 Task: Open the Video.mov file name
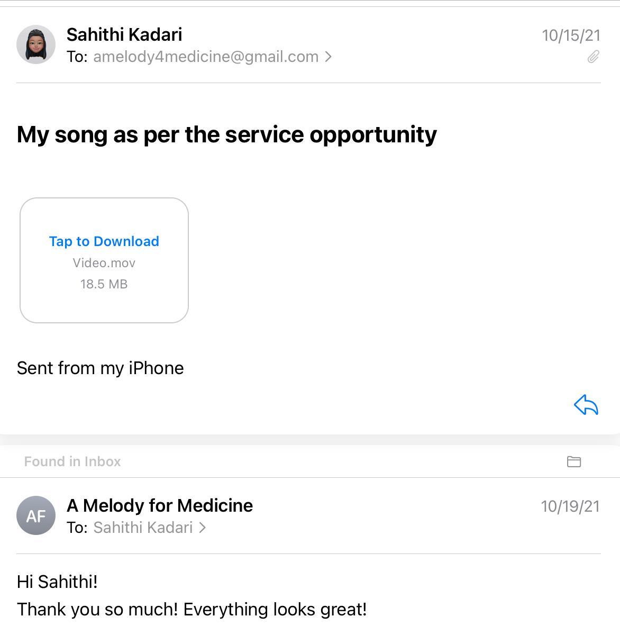click(x=104, y=263)
